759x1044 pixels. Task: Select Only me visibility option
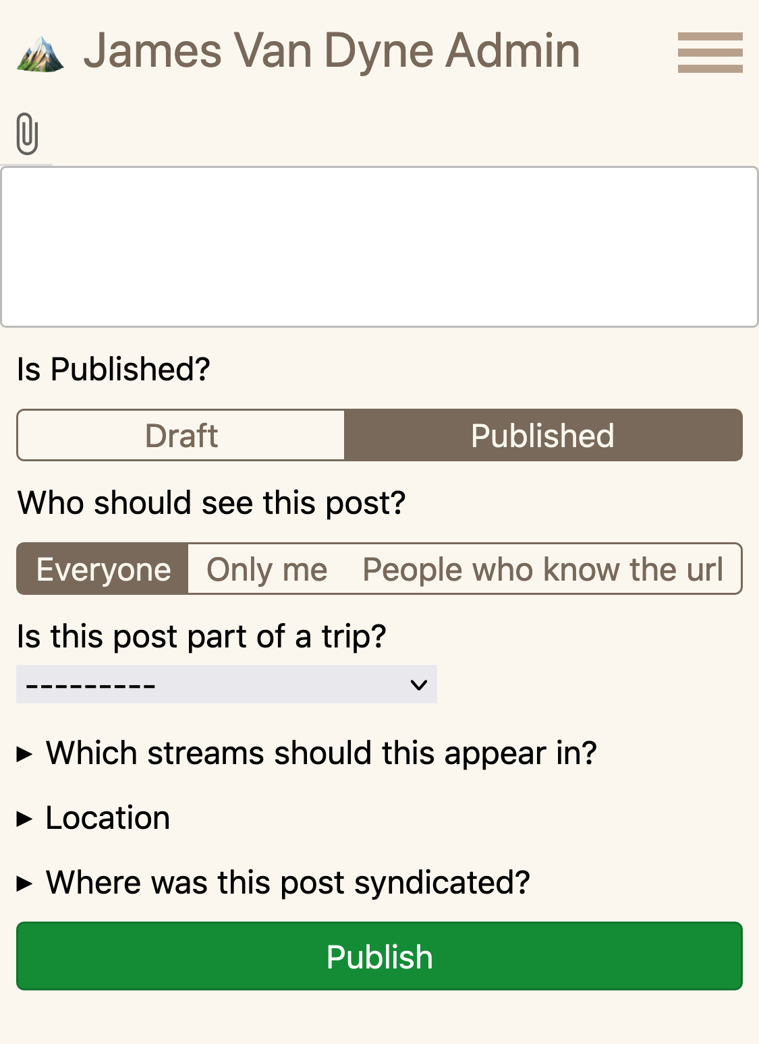267,569
